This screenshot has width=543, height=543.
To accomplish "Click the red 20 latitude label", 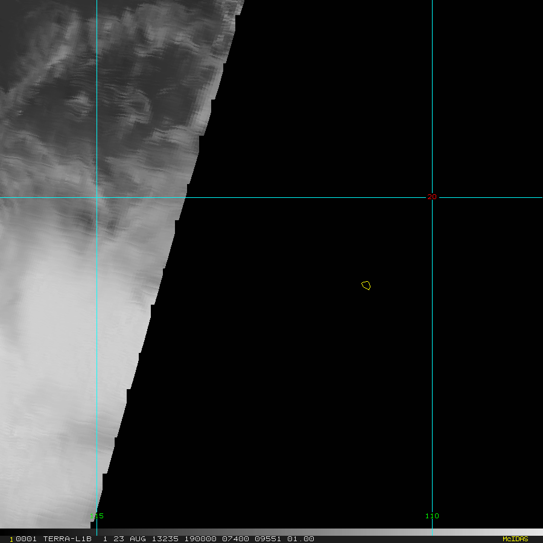I will 432,197.
